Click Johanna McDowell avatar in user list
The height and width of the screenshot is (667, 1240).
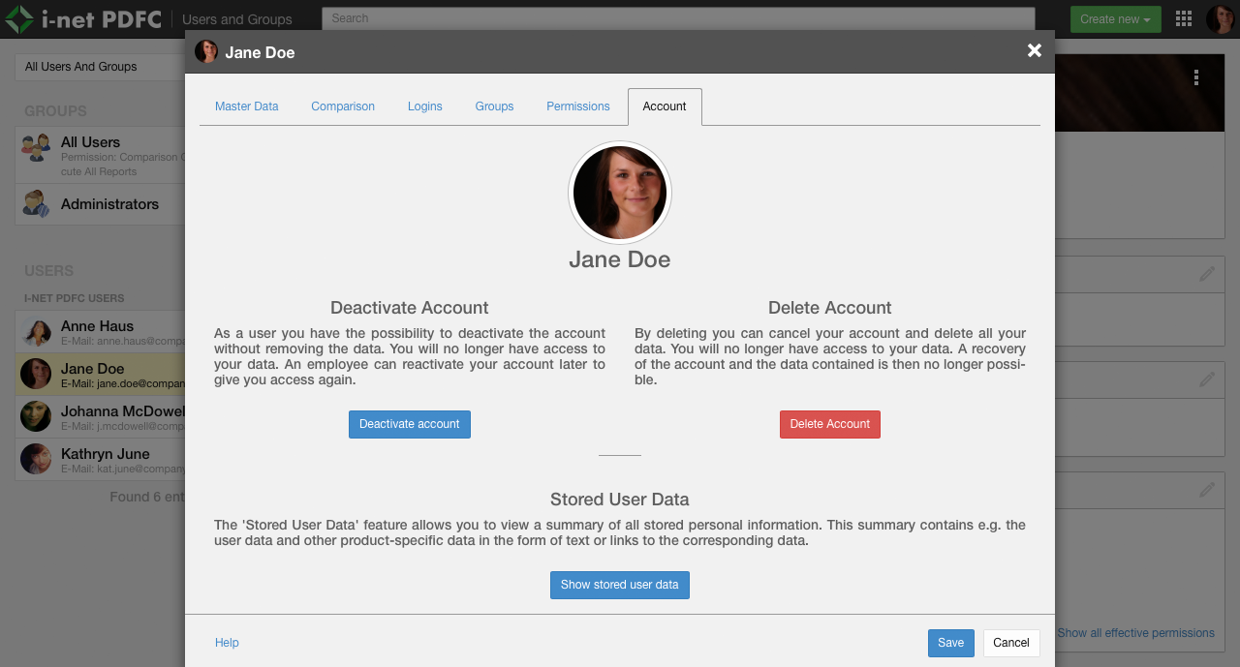[36, 416]
